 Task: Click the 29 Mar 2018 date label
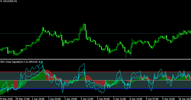pos(6,99)
